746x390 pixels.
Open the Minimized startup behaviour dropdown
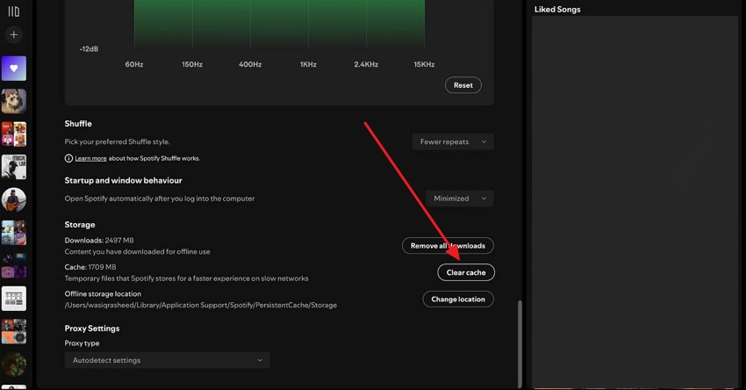click(x=460, y=199)
